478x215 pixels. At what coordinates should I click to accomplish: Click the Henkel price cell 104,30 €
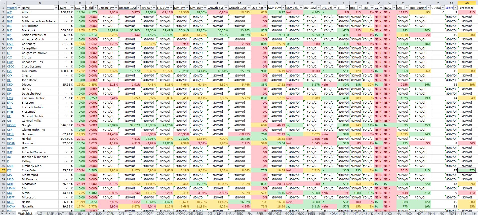coord(66,139)
